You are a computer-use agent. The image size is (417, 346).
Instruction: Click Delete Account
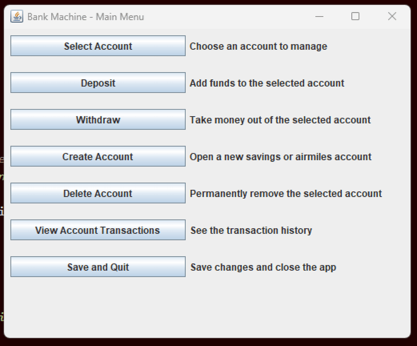pos(98,193)
